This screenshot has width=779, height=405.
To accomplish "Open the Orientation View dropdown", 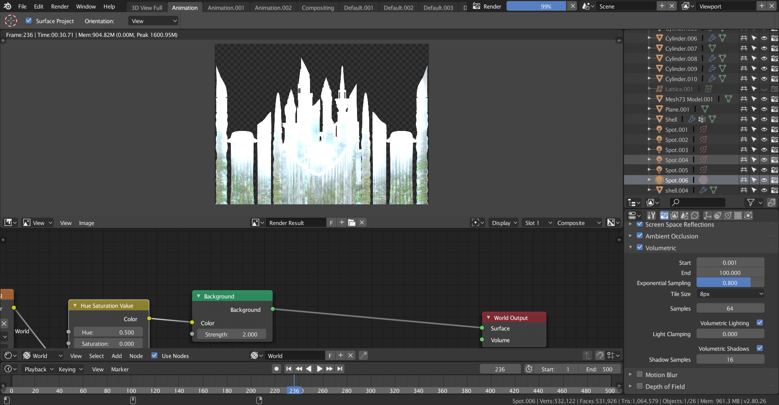I will coord(154,21).
